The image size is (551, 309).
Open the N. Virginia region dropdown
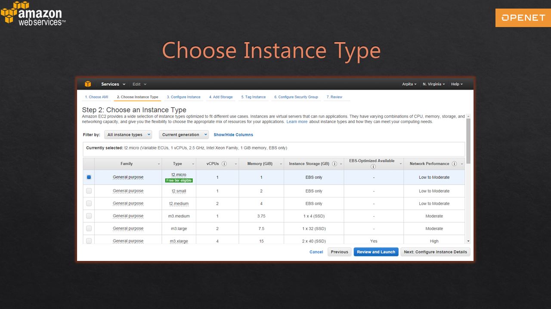[x=433, y=84]
